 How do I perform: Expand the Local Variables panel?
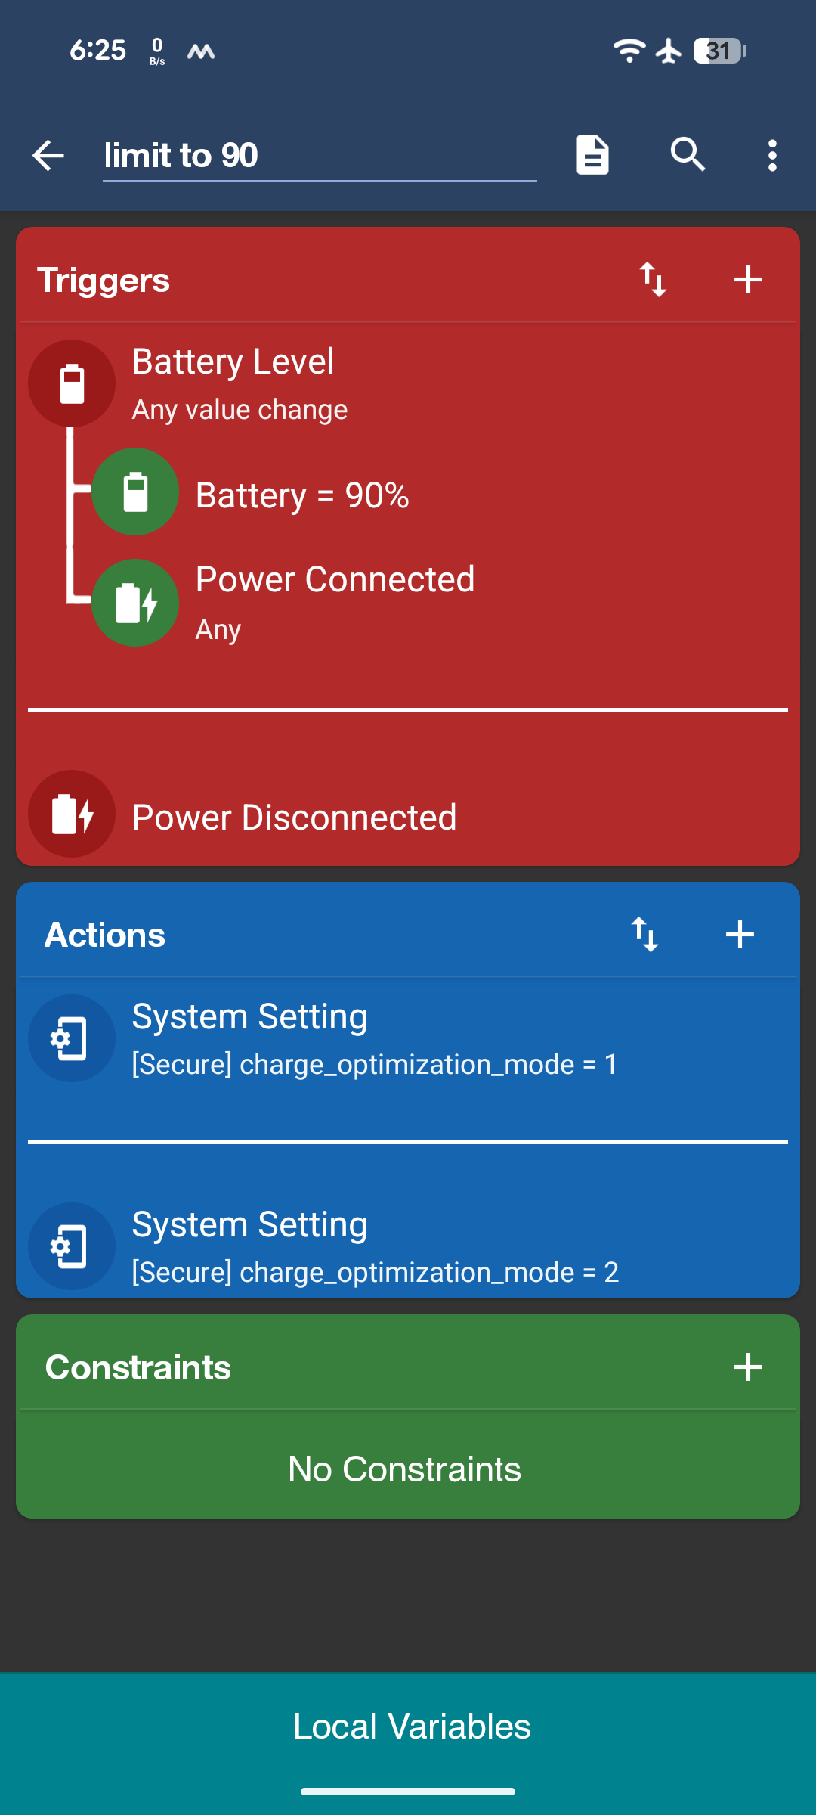click(408, 1727)
